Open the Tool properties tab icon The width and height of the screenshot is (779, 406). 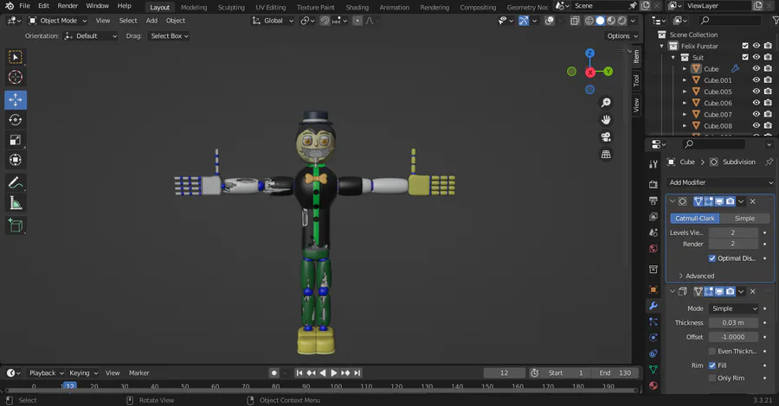653,165
